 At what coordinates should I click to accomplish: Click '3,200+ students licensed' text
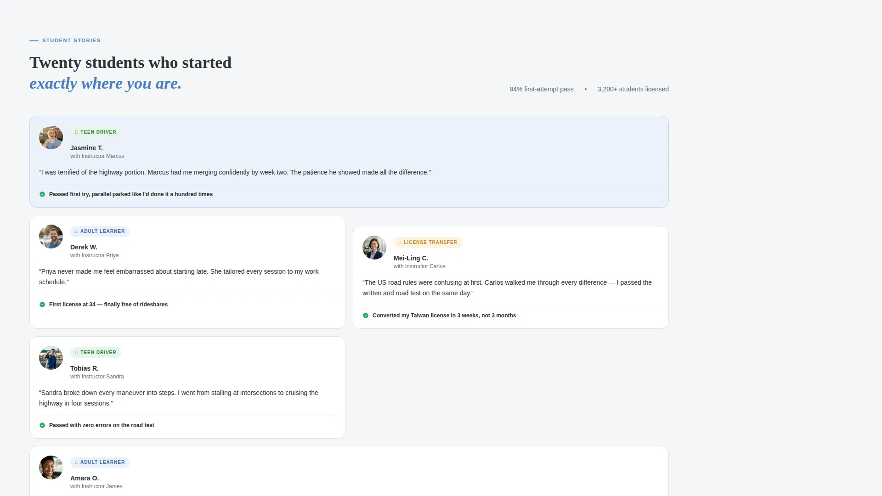[x=633, y=89]
